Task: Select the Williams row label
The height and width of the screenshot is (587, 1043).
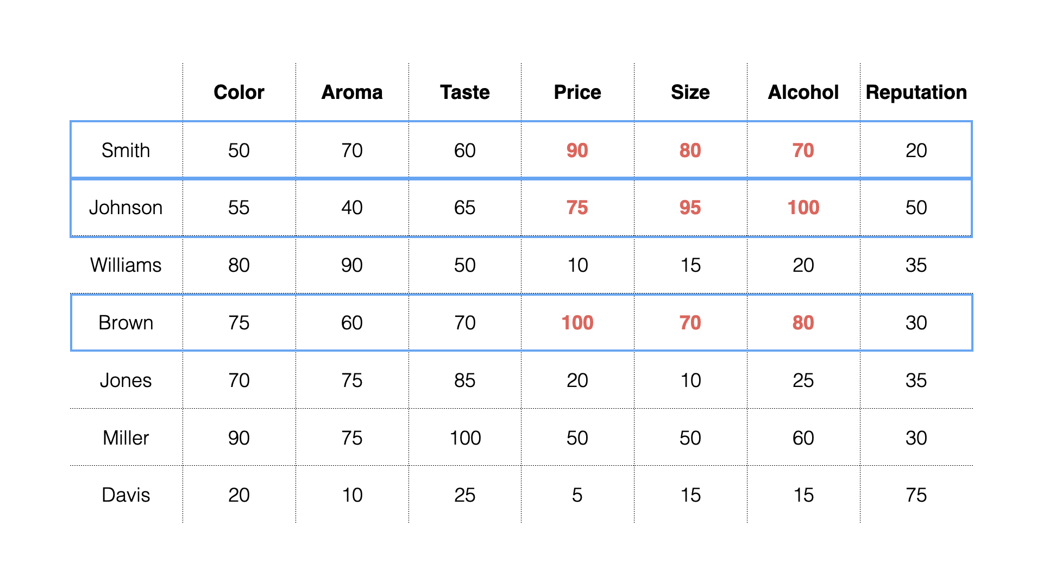Action: point(125,265)
